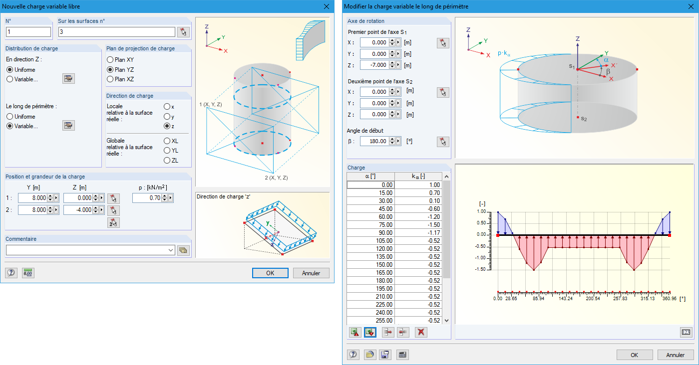Open the arrow menu beside position 2 Y value
Viewport: 699px width, 365px height.
[56, 210]
